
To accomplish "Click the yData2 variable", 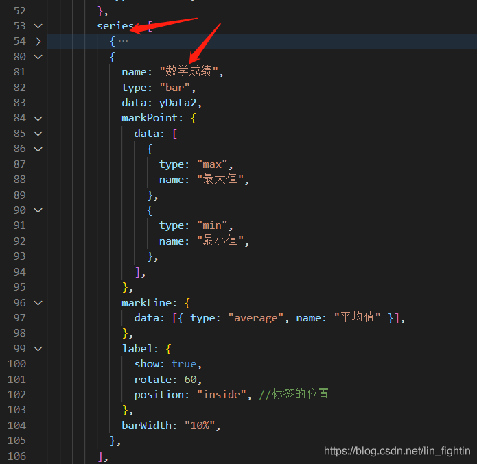I will pos(177,103).
